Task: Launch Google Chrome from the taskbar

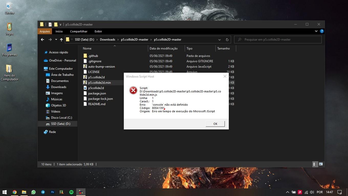Action: click(x=15, y=192)
